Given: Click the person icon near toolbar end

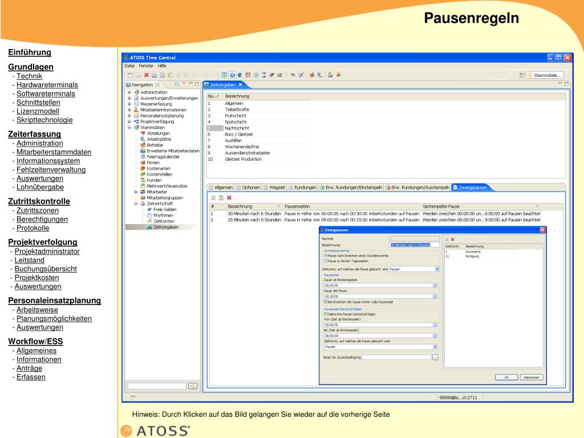Looking at the screenshot, I should [x=330, y=75].
